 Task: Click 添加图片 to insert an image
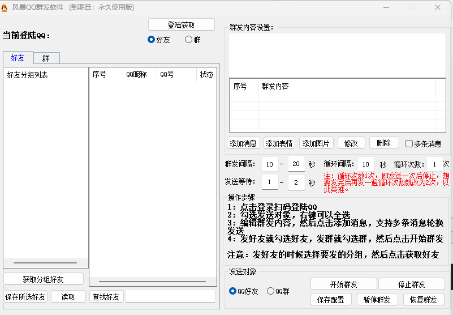pyautogui.click(x=316, y=143)
